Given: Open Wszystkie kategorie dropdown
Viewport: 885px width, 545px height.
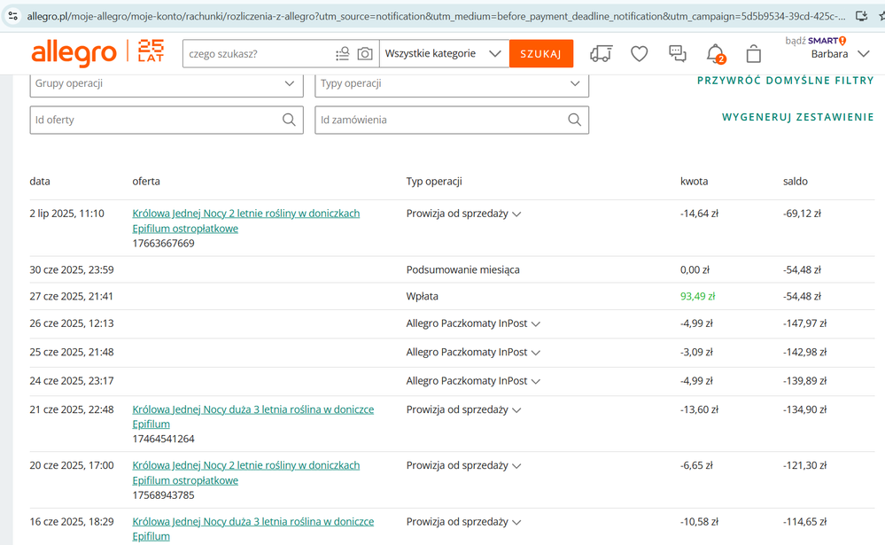Looking at the screenshot, I should pyautogui.click(x=444, y=54).
